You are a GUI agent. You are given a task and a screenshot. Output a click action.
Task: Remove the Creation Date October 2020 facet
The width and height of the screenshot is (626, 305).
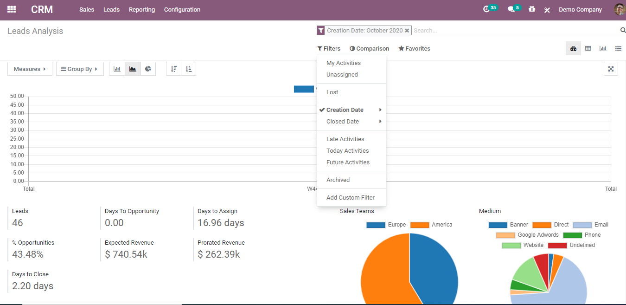point(407,31)
